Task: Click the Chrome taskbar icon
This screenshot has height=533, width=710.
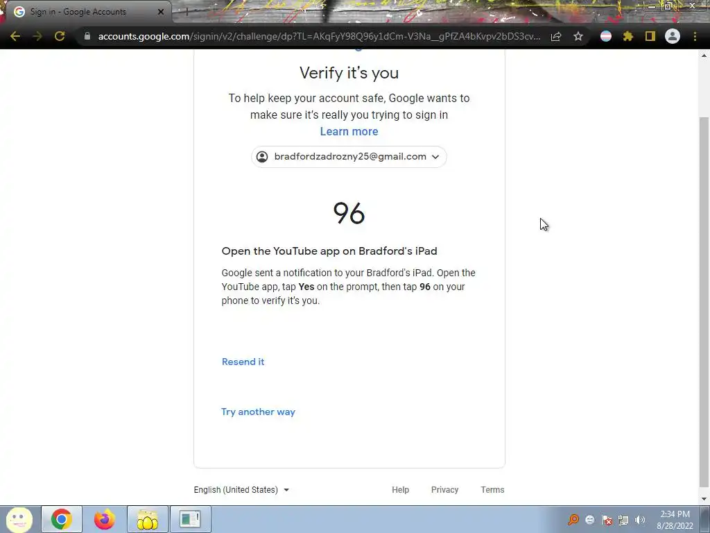Action: click(x=62, y=519)
